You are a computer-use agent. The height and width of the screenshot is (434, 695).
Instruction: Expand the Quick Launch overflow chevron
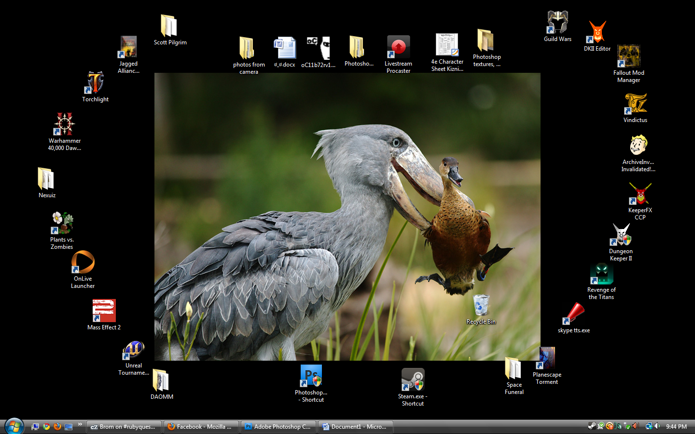(80, 424)
